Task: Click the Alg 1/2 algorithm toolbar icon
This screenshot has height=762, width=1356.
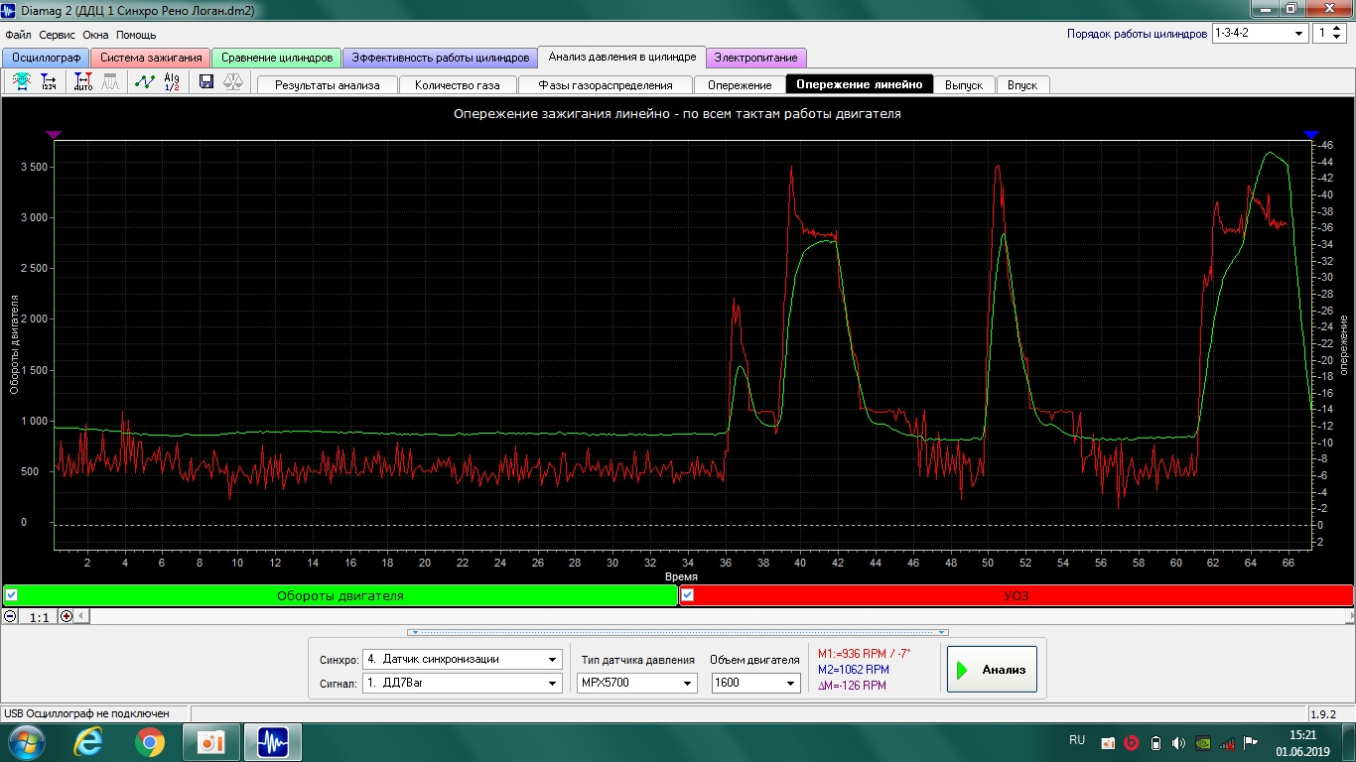Action: click(172, 82)
